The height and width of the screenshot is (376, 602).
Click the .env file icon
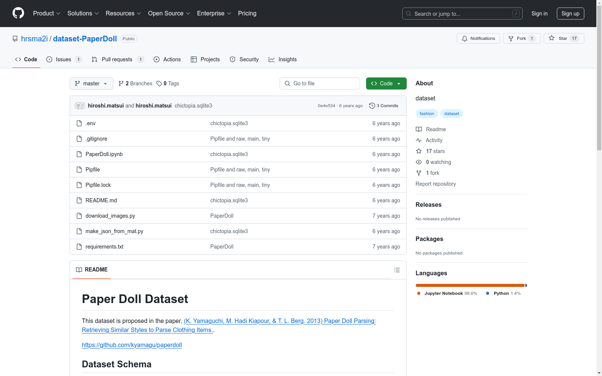[79, 123]
